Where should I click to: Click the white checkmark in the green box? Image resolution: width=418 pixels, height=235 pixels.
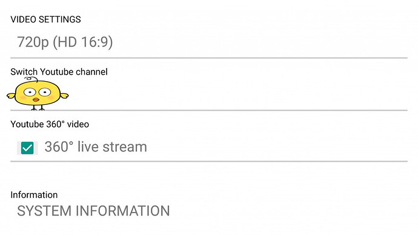[27, 148]
